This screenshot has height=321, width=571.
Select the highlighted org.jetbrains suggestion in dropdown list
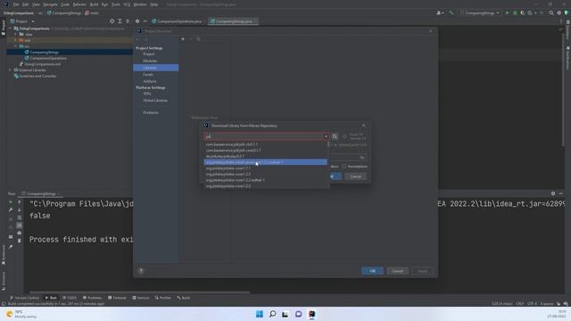click(x=266, y=162)
